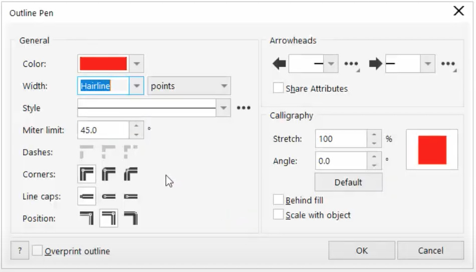Open the outline Color dropdown

(137, 64)
